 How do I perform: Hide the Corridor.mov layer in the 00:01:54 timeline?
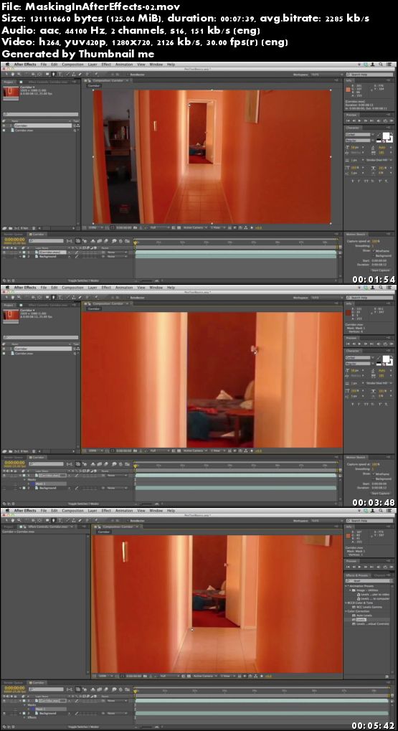(x=4, y=253)
